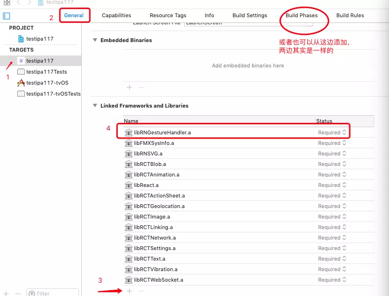Open the Build Settings tab
Viewport: 389px width, 296px height.
click(250, 15)
